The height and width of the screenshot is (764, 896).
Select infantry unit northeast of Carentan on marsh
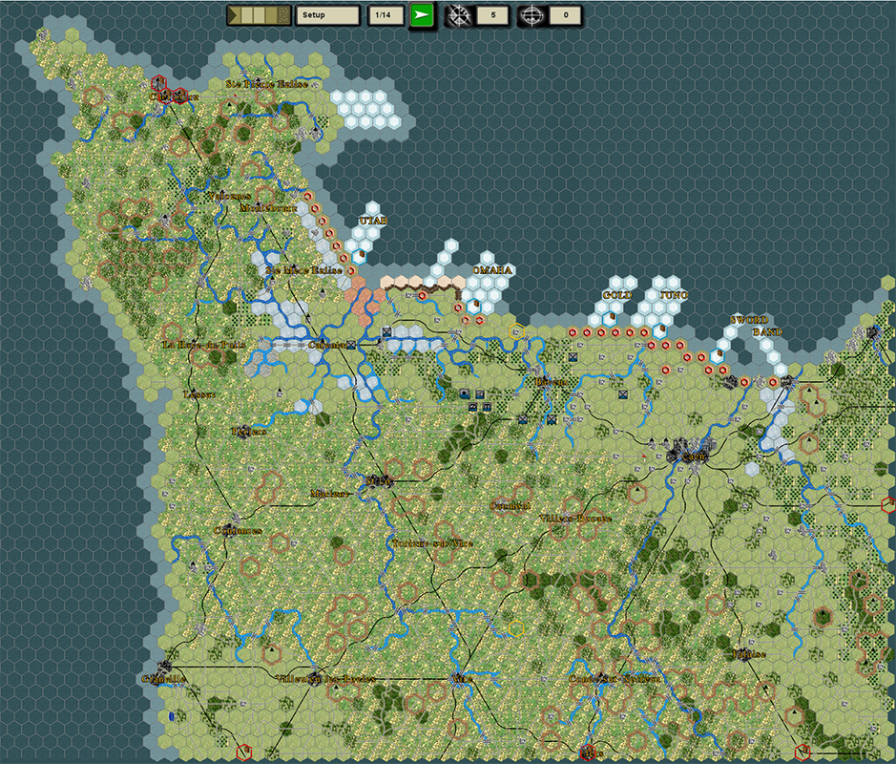pyautogui.click(x=386, y=331)
